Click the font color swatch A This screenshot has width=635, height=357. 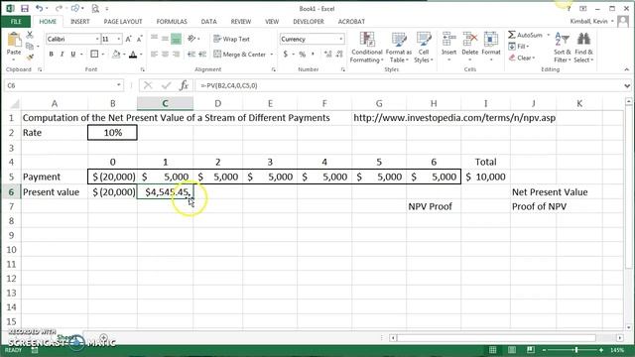coord(133,55)
